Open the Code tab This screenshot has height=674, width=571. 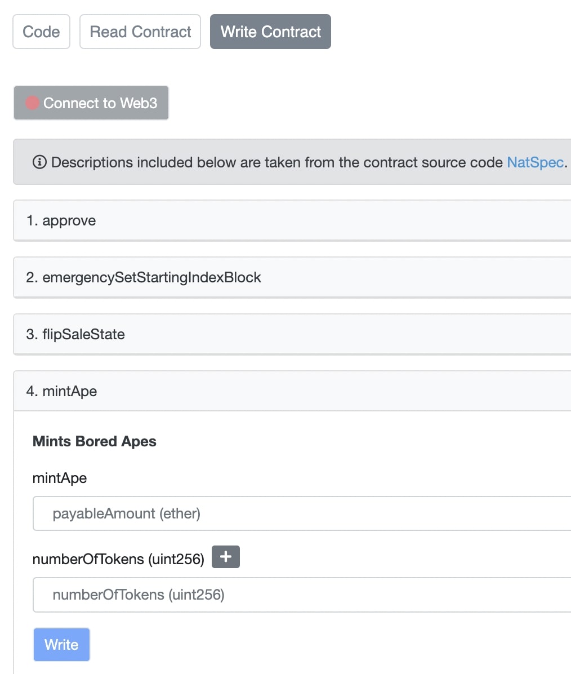tap(41, 32)
